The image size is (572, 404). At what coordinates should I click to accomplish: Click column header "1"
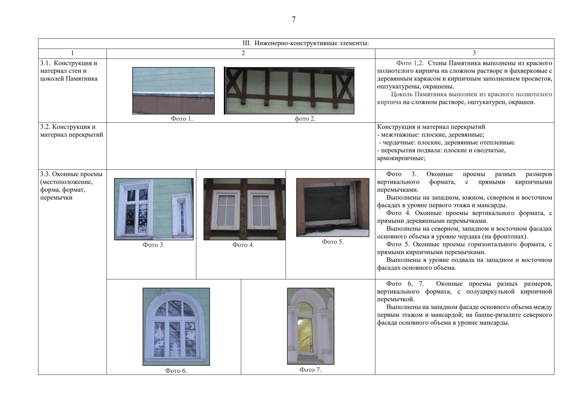point(72,53)
